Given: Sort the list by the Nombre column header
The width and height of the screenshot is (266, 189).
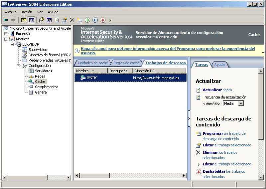Looking at the screenshot, I should [90, 71].
